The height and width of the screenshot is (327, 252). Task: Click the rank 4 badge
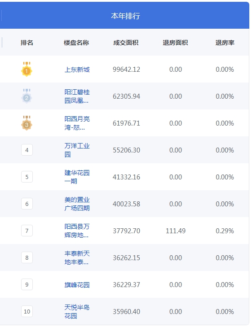(x=27, y=150)
